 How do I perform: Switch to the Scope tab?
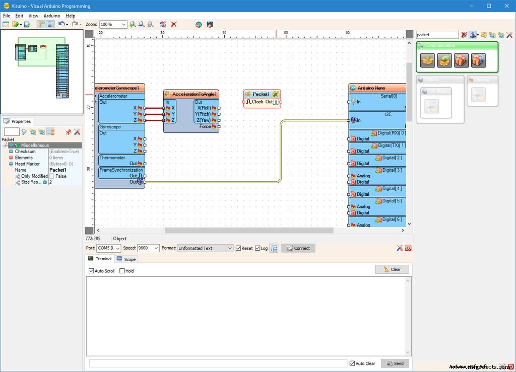tap(126, 258)
